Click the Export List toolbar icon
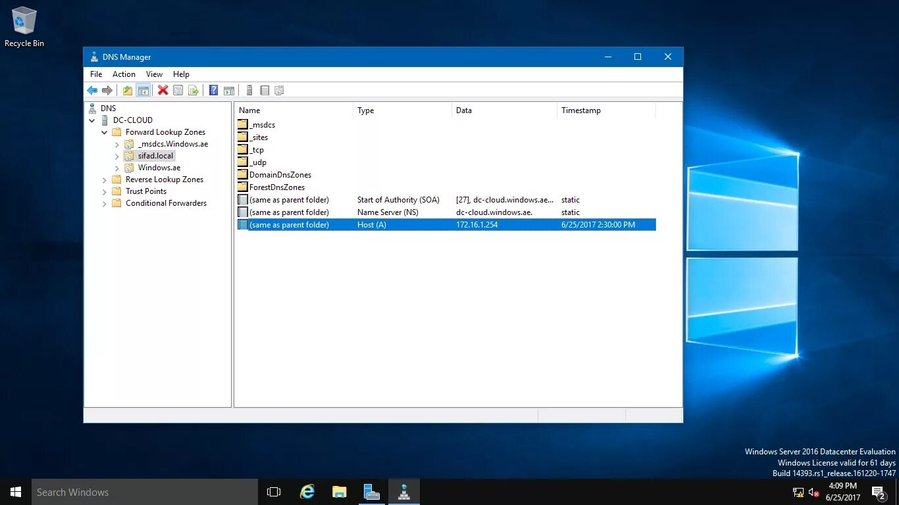This screenshot has width=899, height=505. pos(193,90)
